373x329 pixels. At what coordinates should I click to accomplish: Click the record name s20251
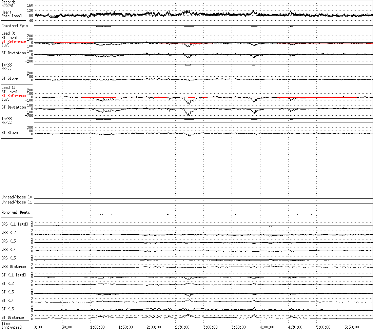point(8,6)
